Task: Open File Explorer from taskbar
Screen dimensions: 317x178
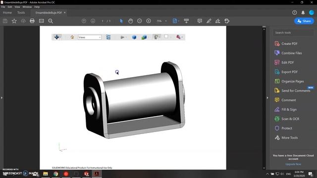Action: point(46,174)
